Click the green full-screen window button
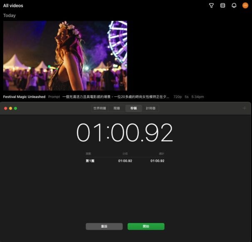The height and width of the screenshot is (242, 252). (16, 108)
